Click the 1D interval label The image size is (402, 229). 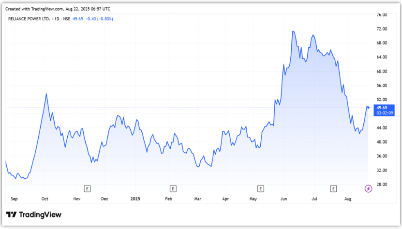pos(57,19)
